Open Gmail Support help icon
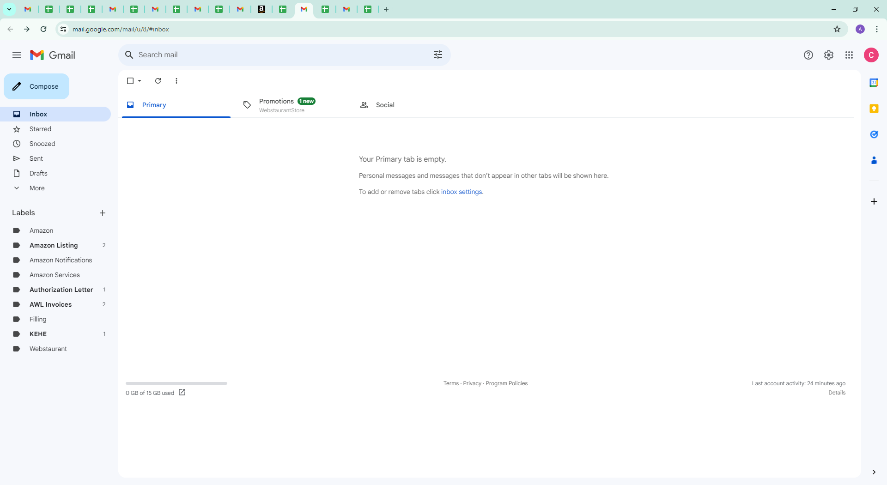Viewport: 887px width, 485px height. coord(808,55)
